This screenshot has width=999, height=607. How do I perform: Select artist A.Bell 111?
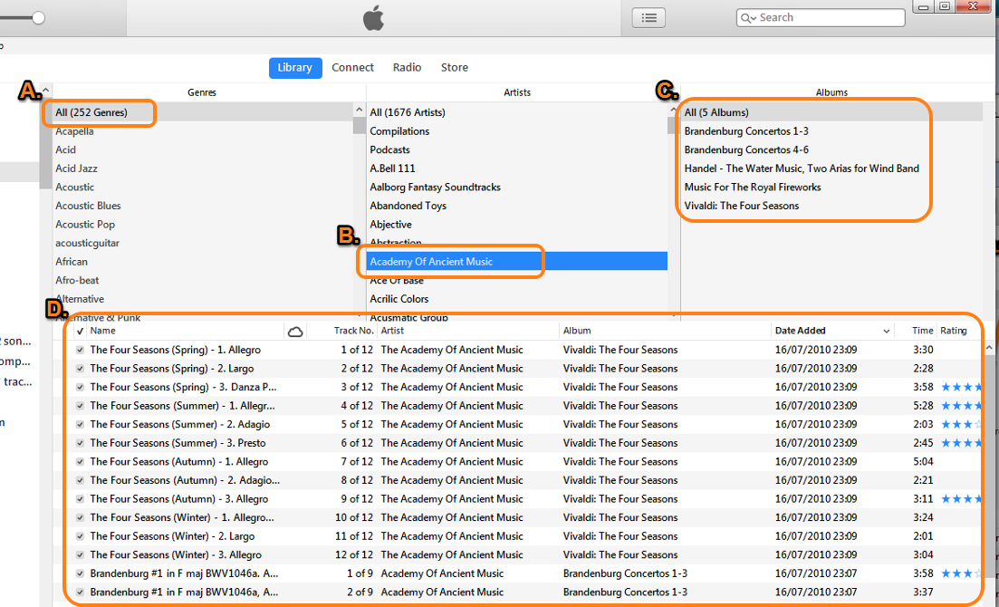(x=516, y=169)
